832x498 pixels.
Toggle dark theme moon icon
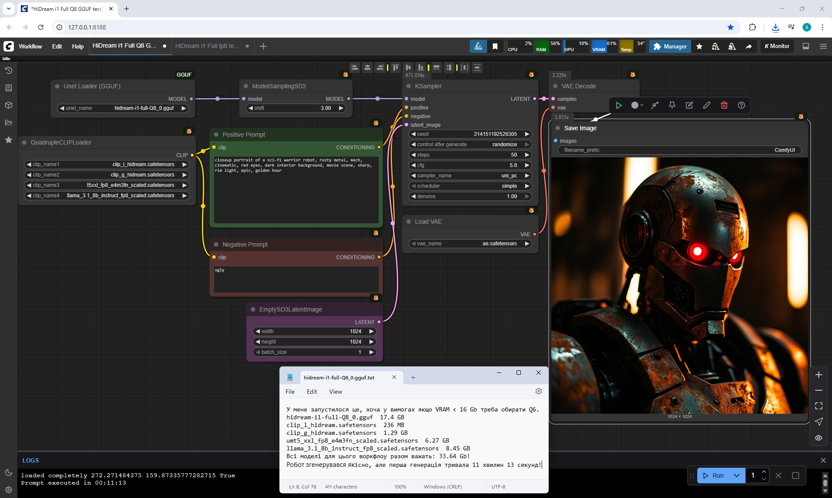[x=9, y=472]
